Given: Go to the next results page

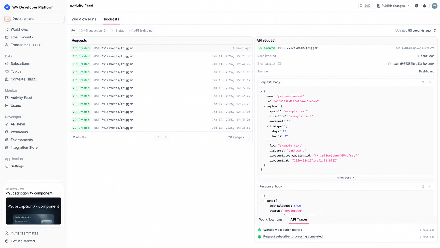Looking at the screenshot, I should pyautogui.click(x=166, y=137).
